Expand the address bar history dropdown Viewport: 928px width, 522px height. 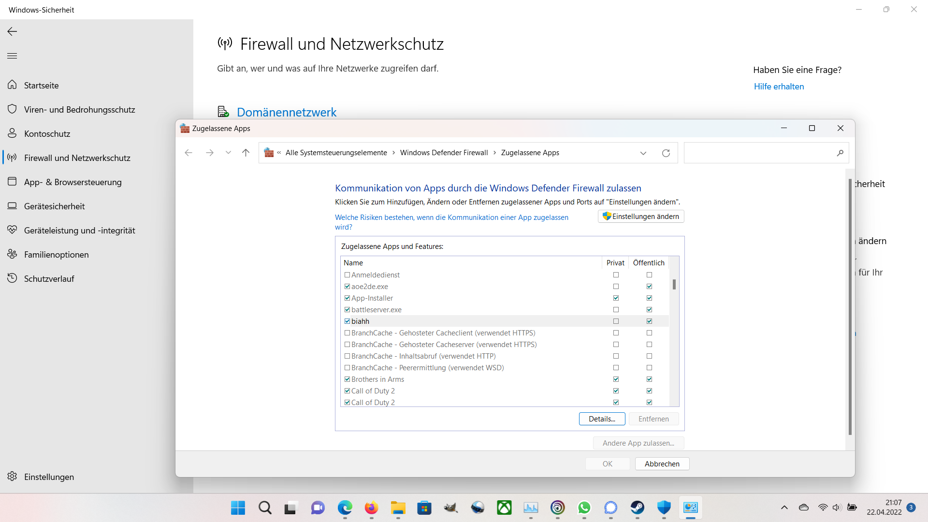click(x=643, y=153)
